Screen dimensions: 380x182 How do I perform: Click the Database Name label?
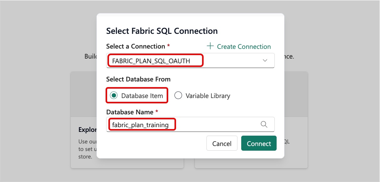pos(130,112)
